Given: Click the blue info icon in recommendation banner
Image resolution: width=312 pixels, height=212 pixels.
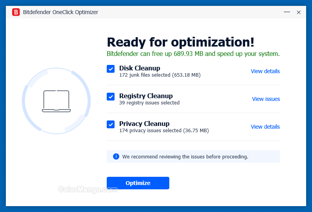Looking at the screenshot, I should click(x=116, y=156).
